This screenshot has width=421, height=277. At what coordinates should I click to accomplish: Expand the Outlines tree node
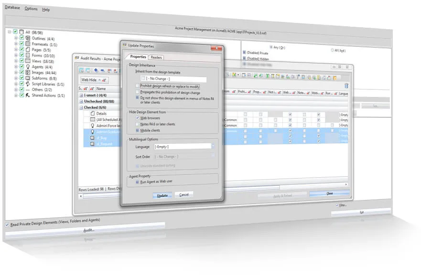point(16,38)
